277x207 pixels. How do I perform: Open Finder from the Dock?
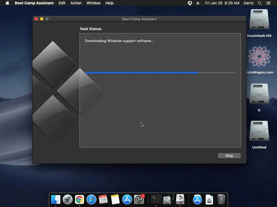(x=56, y=200)
